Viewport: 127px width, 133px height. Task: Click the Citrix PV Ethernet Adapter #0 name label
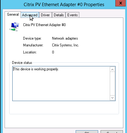pyautogui.click(x=44, y=25)
